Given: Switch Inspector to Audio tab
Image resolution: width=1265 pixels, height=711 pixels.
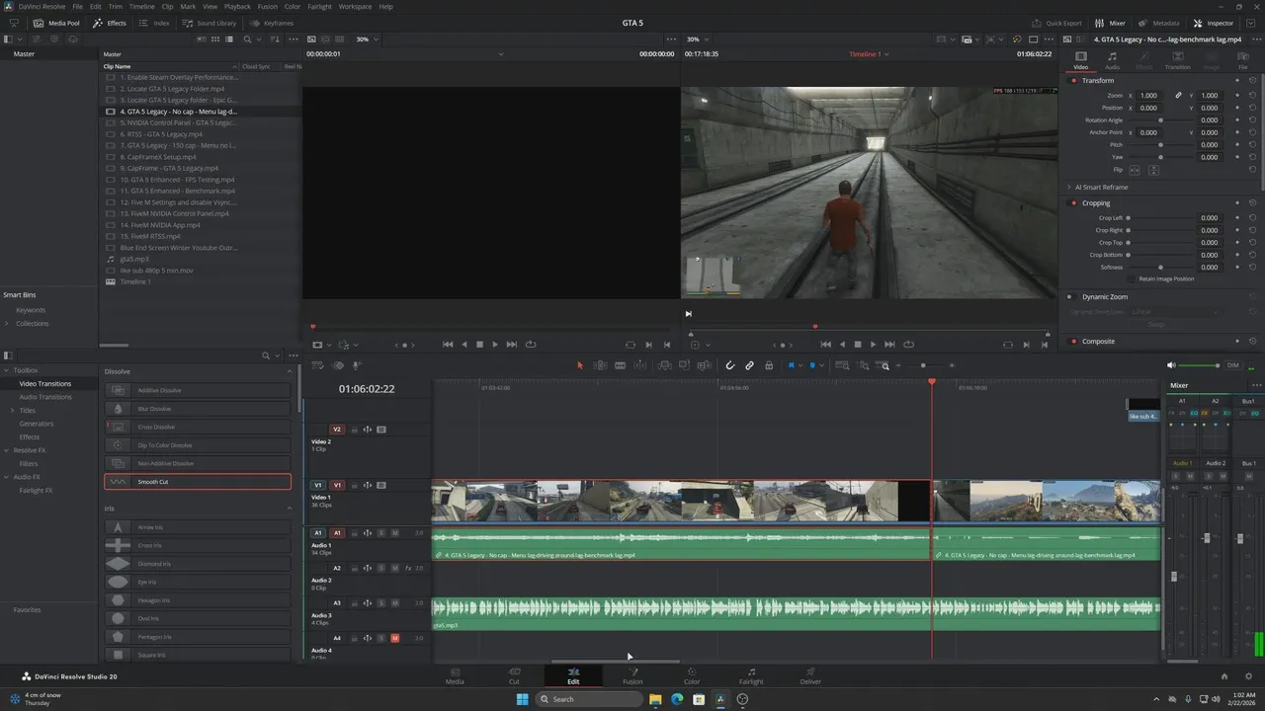Looking at the screenshot, I should coord(1112,60).
